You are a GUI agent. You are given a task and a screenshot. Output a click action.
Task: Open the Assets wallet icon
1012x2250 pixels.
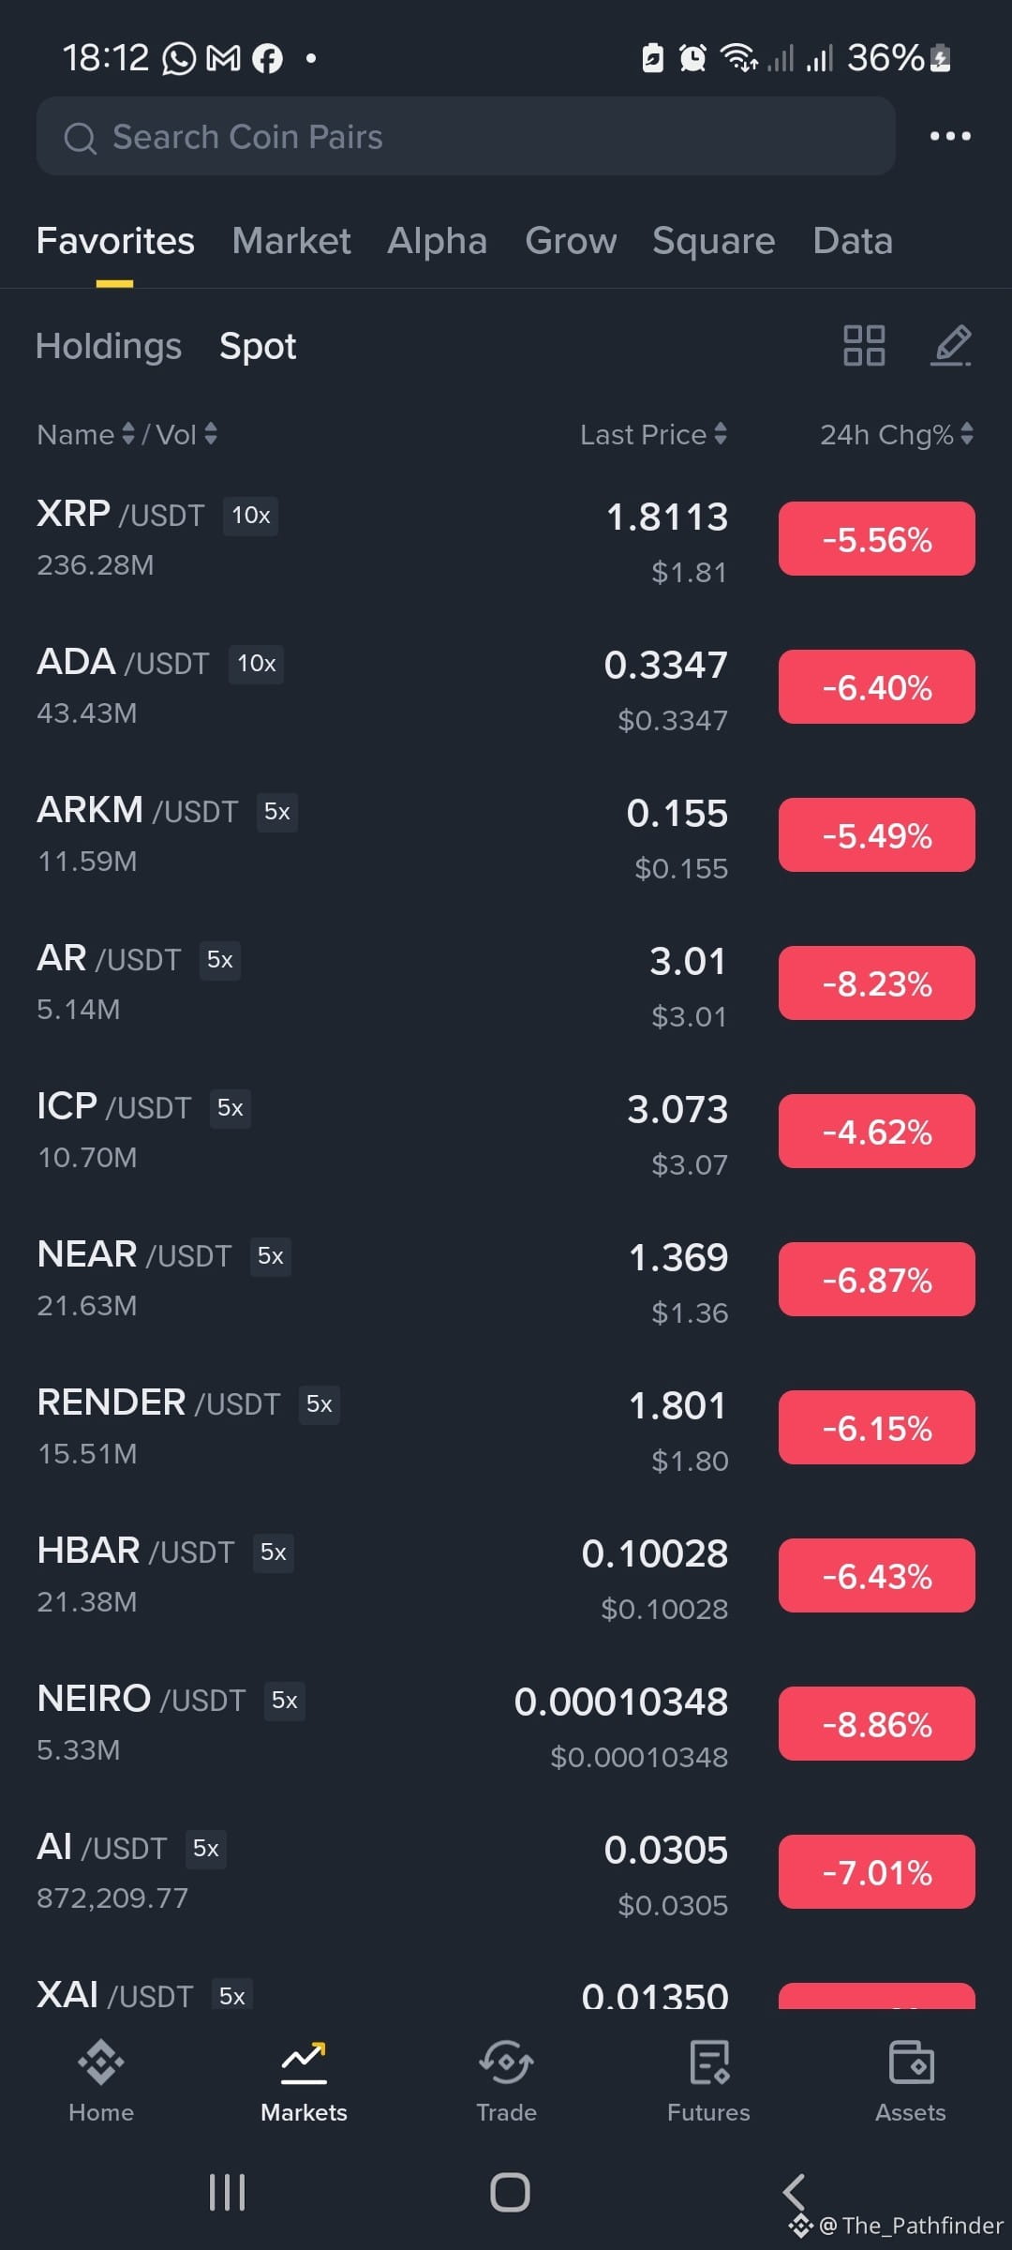[911, 2062]
